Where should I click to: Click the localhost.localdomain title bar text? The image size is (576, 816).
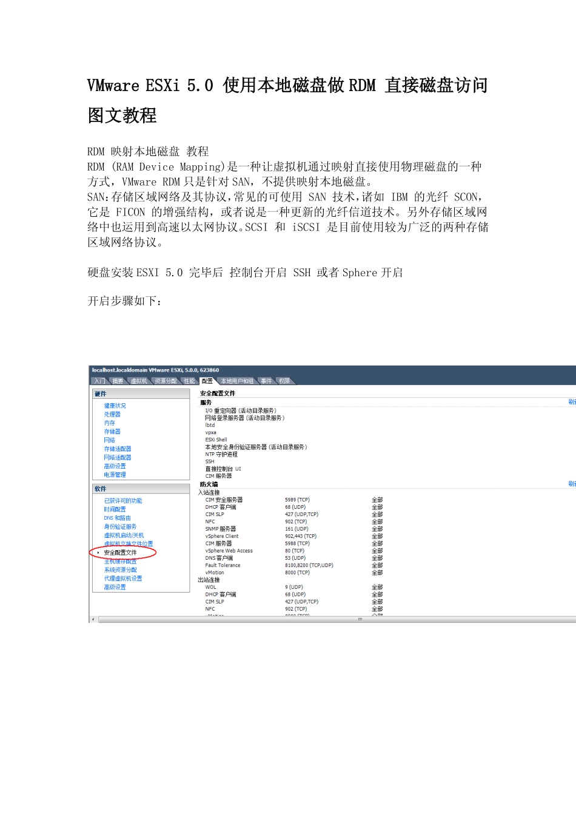pos(155,370)
